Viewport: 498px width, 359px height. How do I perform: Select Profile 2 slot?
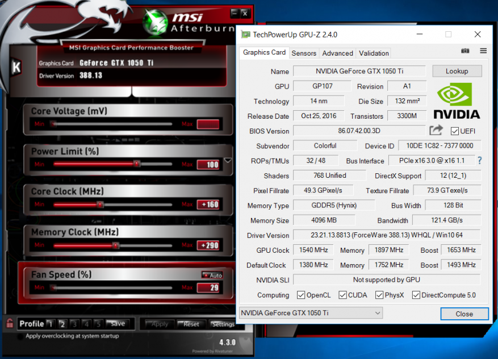point(62,324)
